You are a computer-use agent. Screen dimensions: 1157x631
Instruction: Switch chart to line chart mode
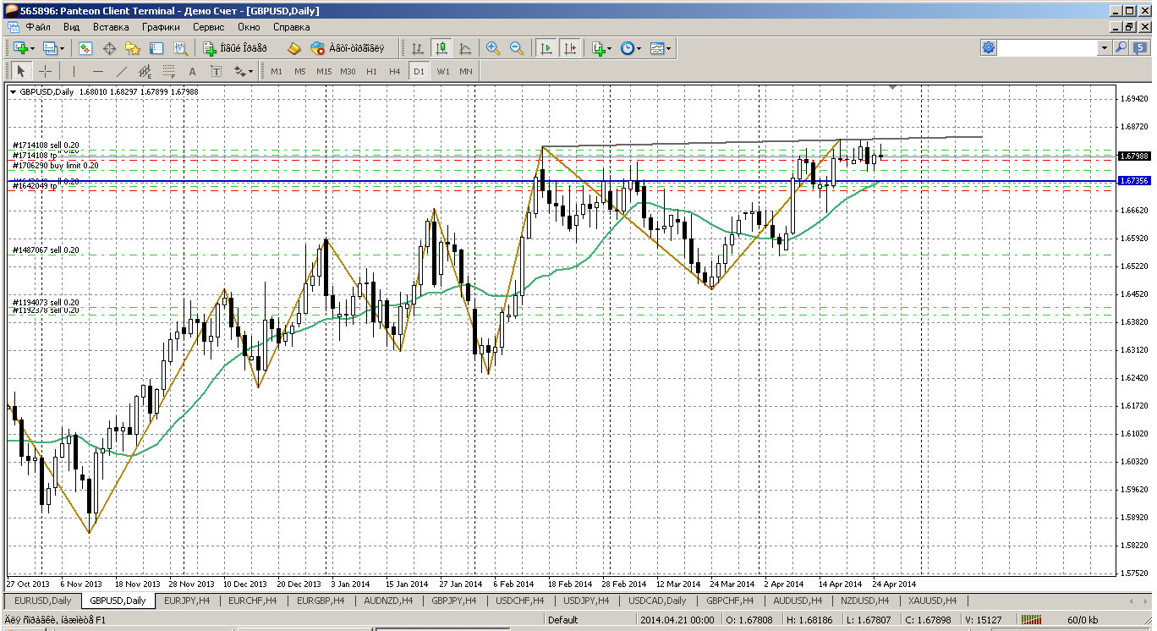pos(464,48)
